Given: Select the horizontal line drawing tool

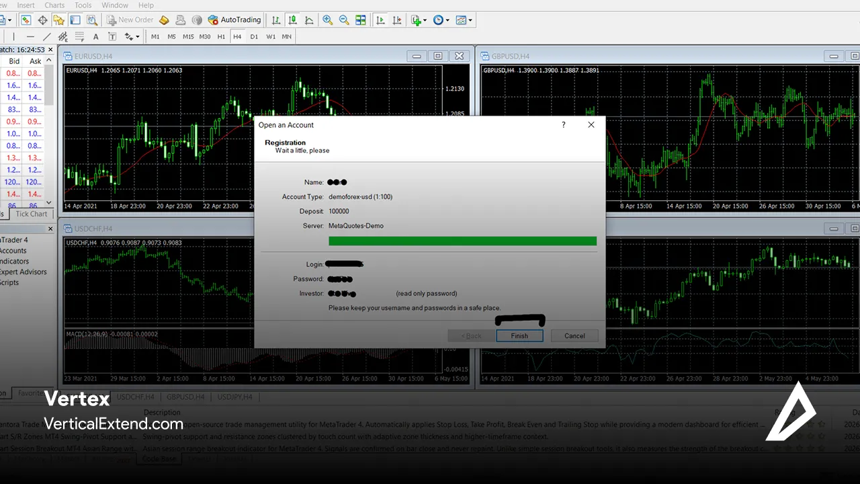Looking at the screenshot, I should [x=30, y=36].
